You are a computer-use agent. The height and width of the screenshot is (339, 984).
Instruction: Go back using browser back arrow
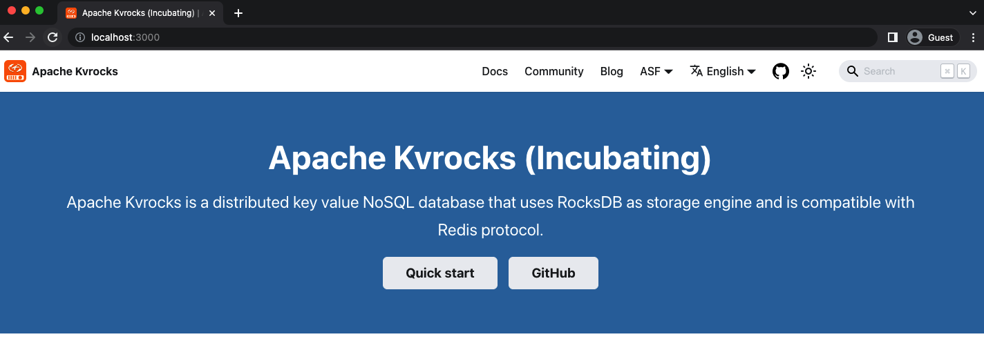[8, 37]
